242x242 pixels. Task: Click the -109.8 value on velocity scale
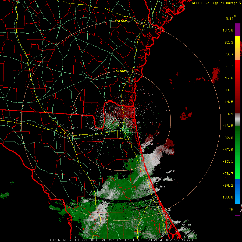coord(227,197)
